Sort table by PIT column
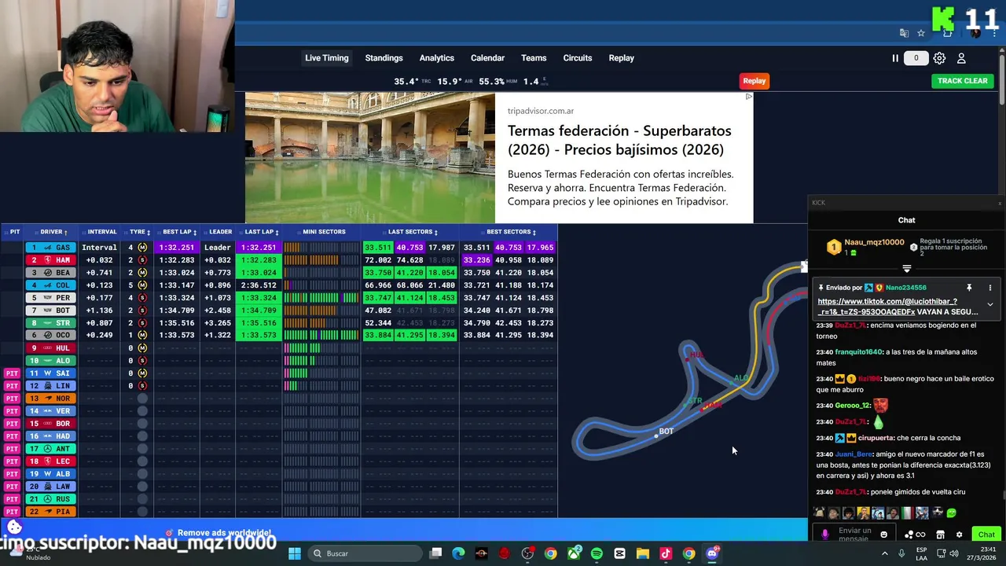Viewport: 1006px width, 566px height. (14, 232)
